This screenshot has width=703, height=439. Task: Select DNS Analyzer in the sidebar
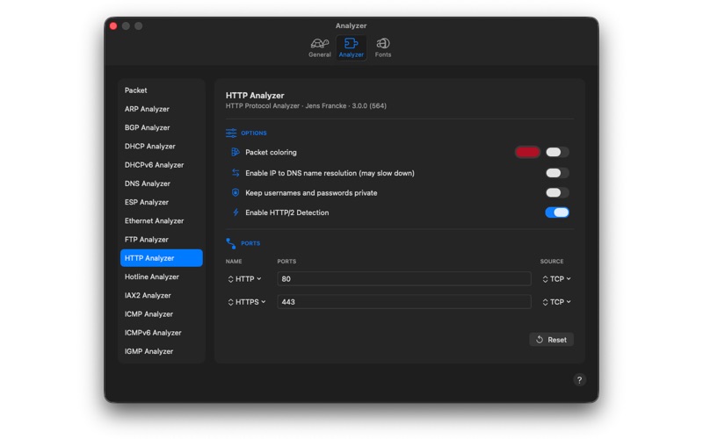(x=162, y=184)
